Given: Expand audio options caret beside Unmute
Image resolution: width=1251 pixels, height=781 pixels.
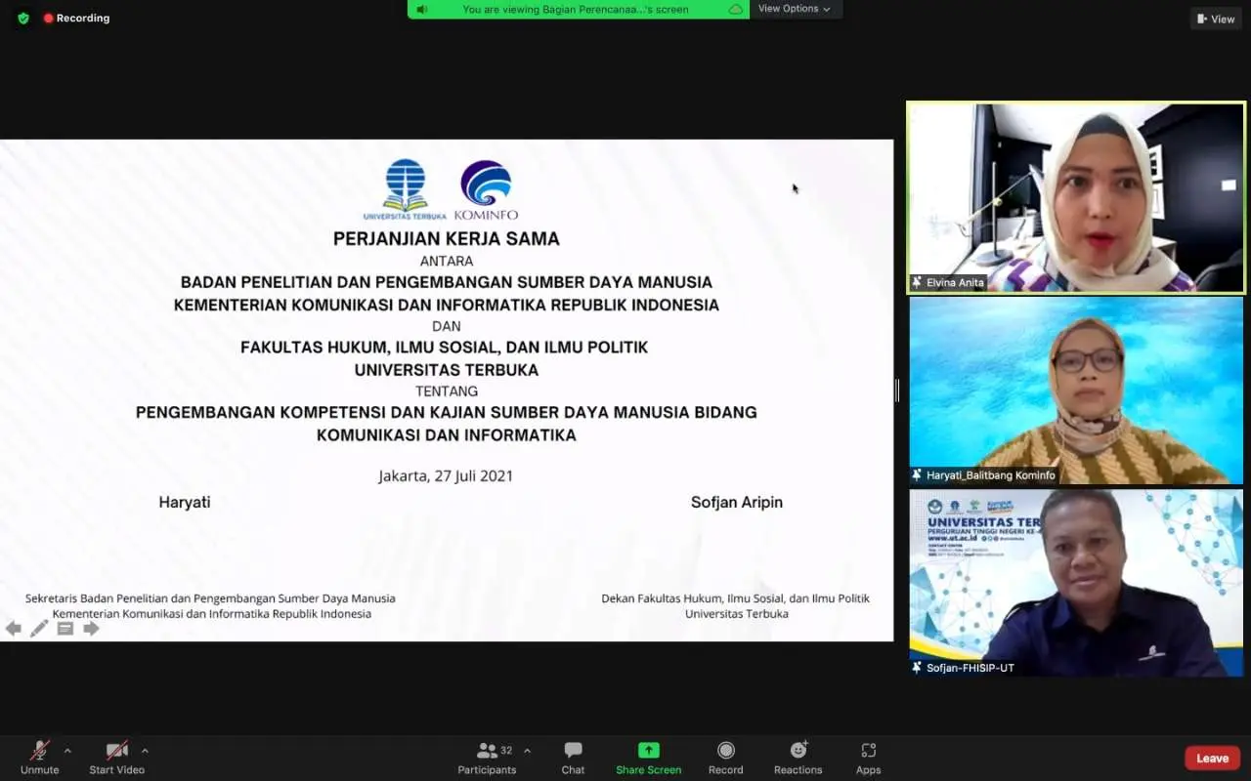Looking at the screenshot, I should click(x=67, y=751).
